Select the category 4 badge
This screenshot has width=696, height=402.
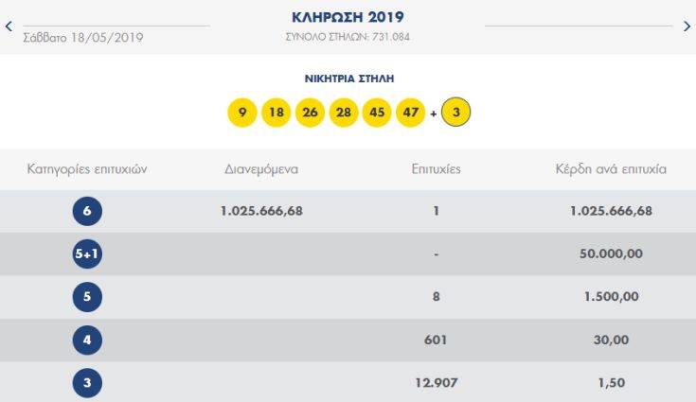point(87,340)
